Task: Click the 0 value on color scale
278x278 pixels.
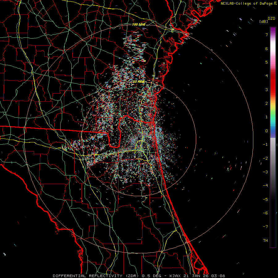Action: [x=267, y=131]
